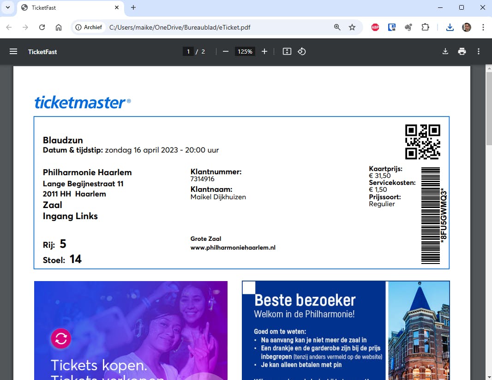
Task: Click the Ingang Links text
Action: pyautogui.click(x=70, y=216)
